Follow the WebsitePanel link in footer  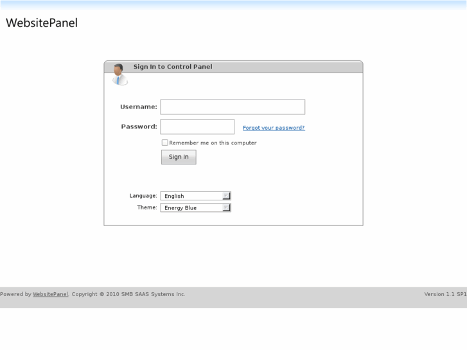coord(50,294)
